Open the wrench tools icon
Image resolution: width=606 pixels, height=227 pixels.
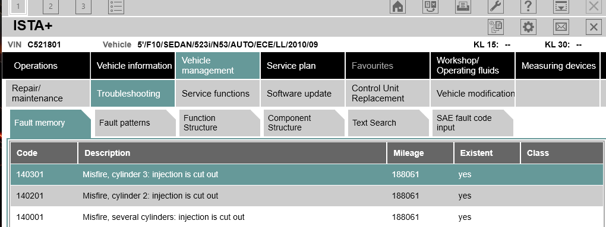point(495,6)
